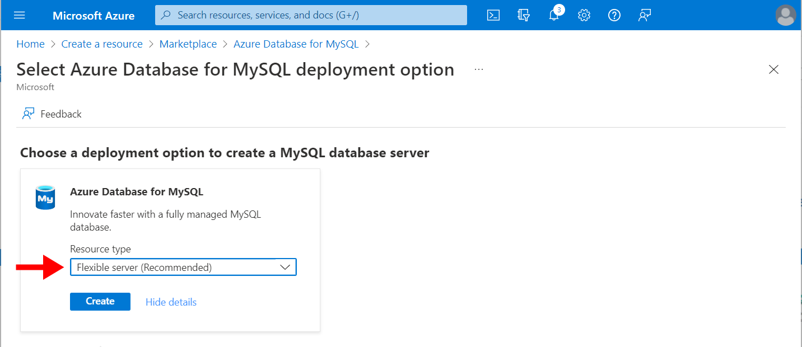This screenshot has height=347, width=802.
Task: Click the search resources input field
Action: point(311,15)
